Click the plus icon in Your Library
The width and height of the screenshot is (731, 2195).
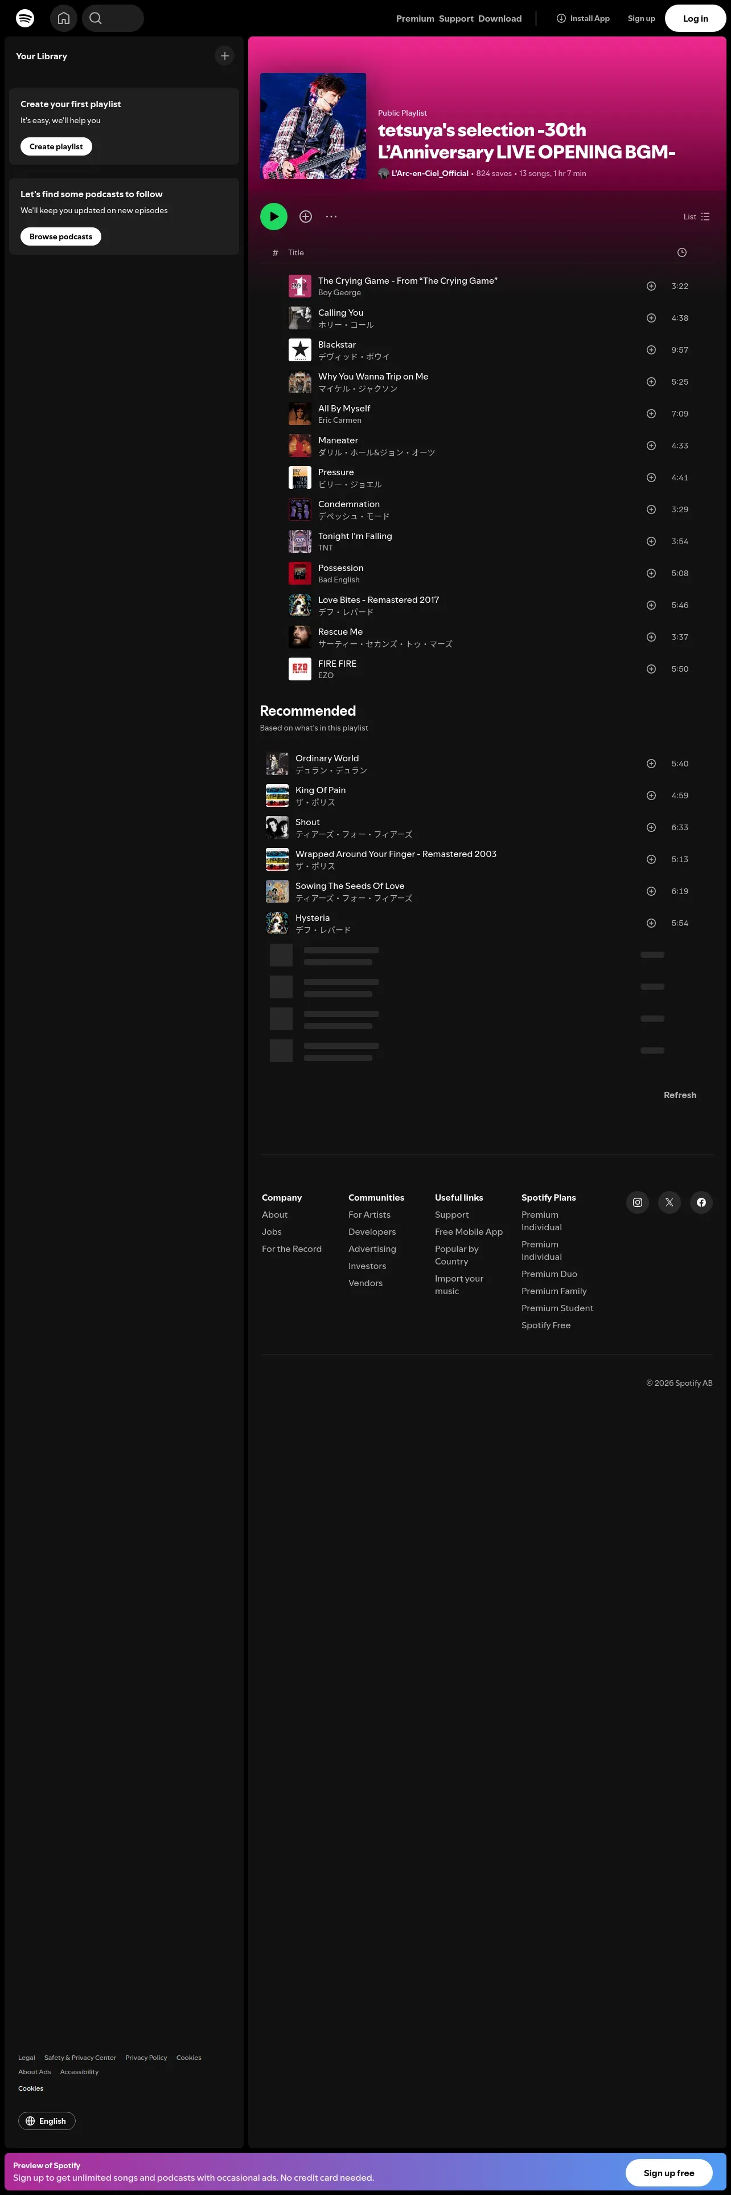(x=225, y=56)
